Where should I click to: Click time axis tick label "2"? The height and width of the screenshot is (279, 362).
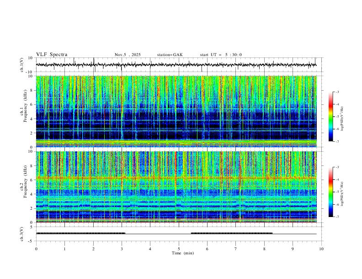(x=93, y=249)
